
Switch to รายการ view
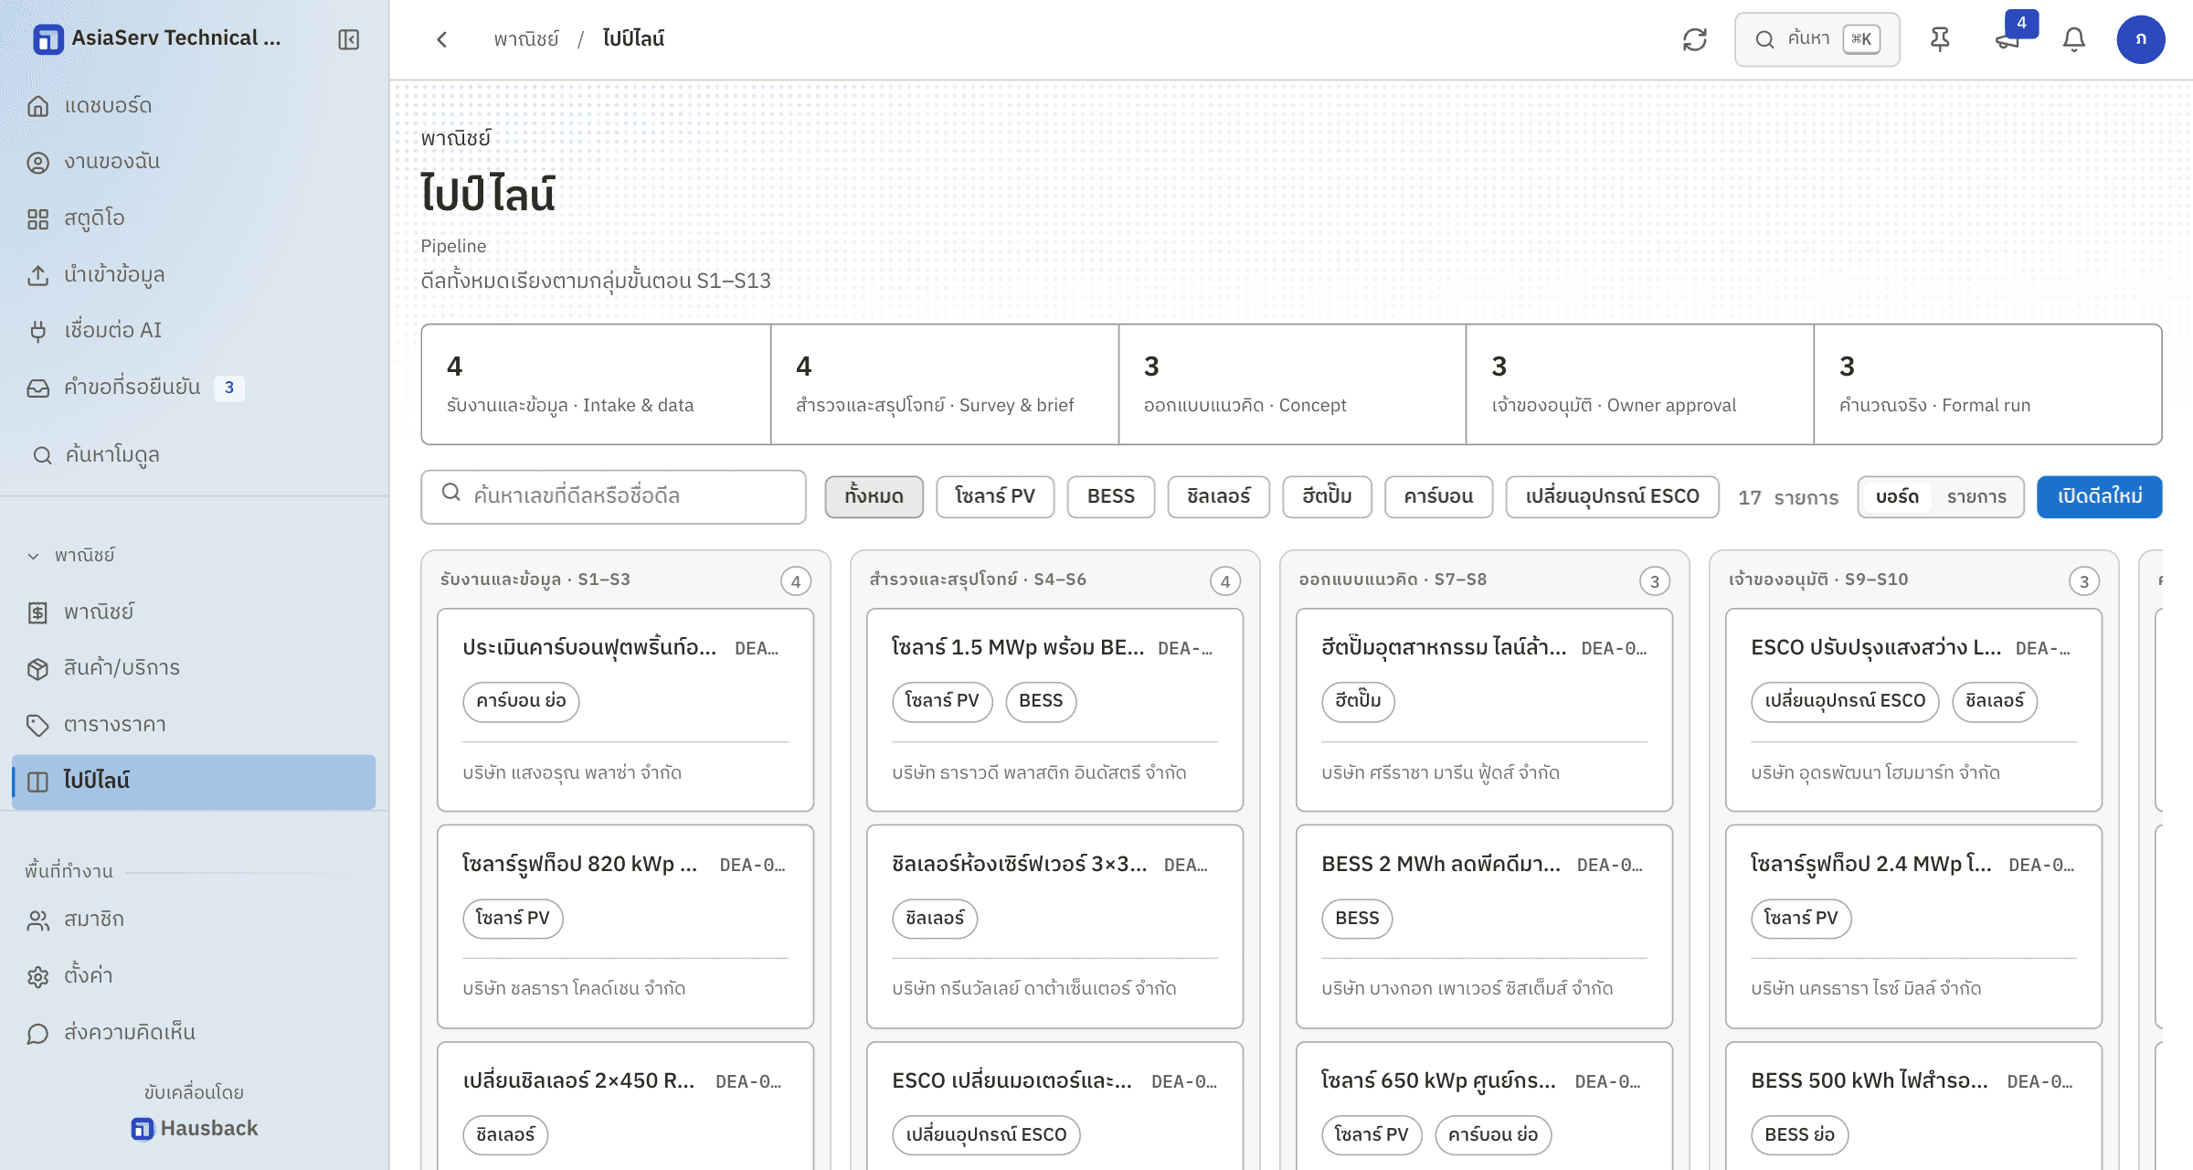(1976, 497)
